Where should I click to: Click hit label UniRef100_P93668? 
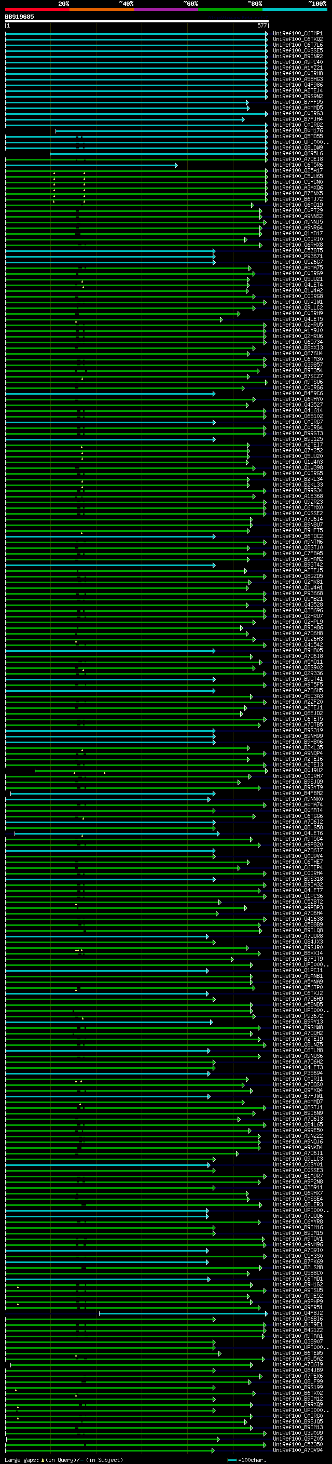pos(298,593)
